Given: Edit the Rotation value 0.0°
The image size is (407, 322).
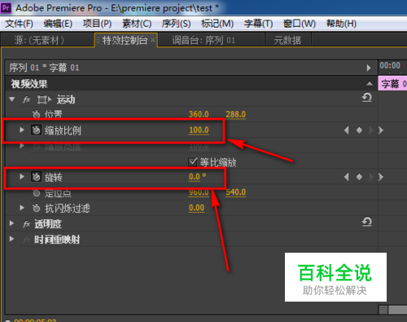Looking at the screenshot, I should click(197, 177).
